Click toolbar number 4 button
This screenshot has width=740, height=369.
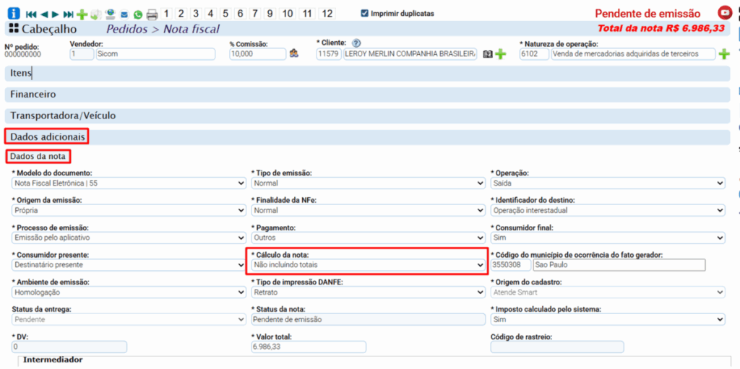pyautogui.click(x=210, y=14)
